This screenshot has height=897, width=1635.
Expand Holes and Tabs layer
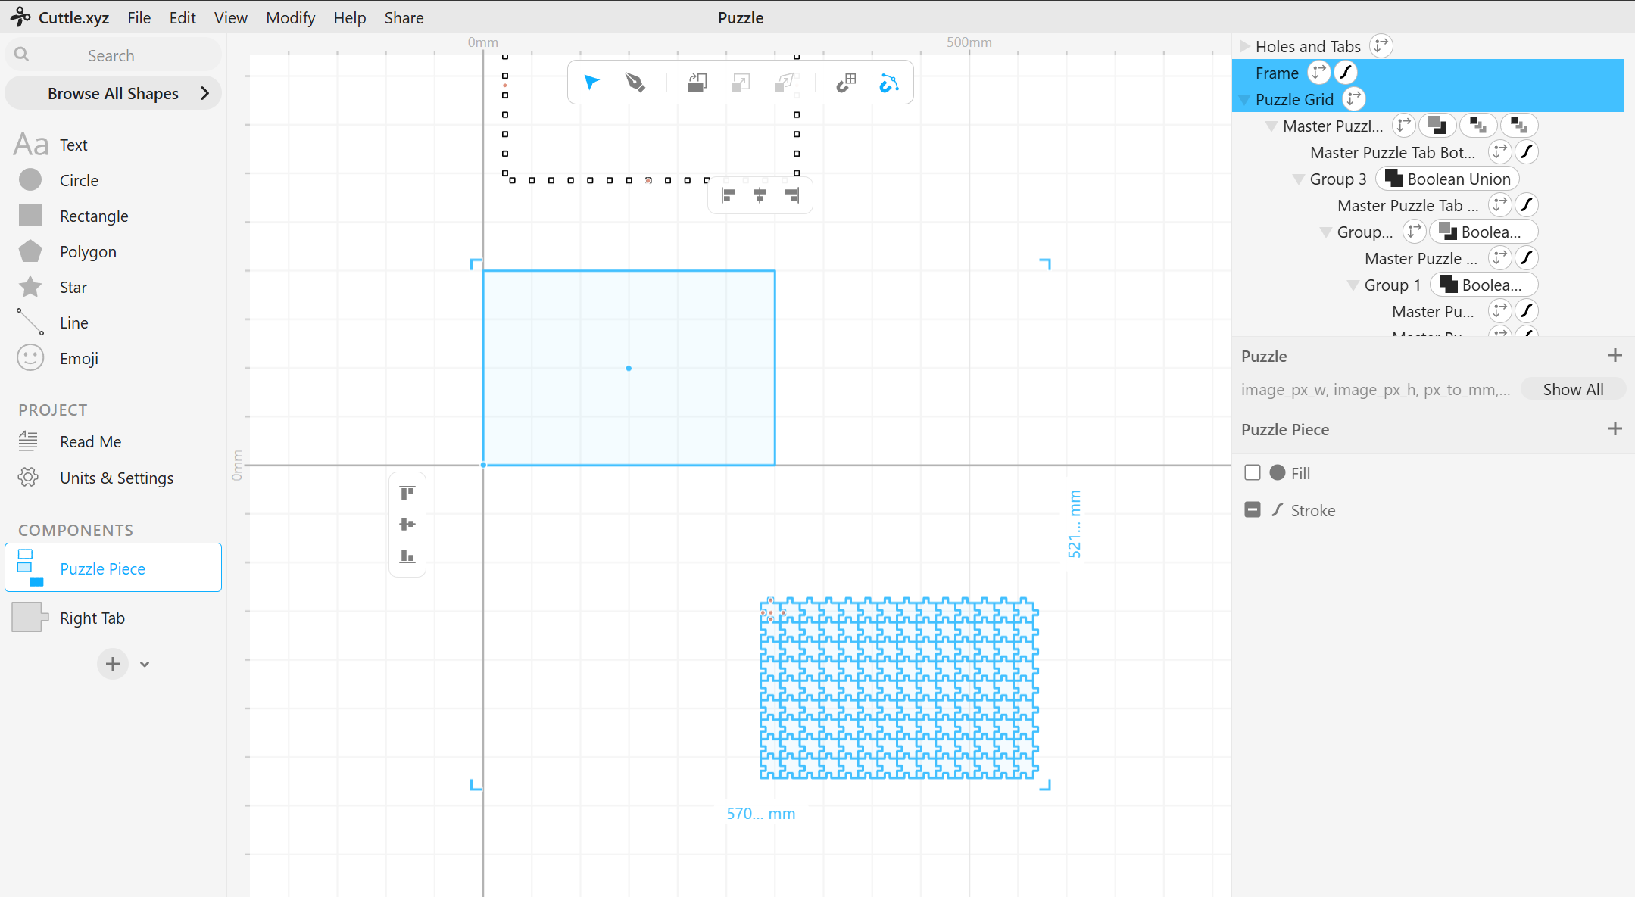click(x=1244, y=46)
